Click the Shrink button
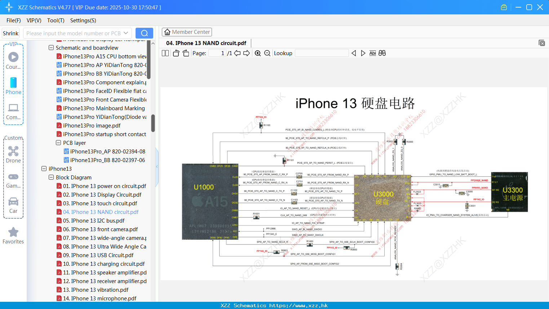Viewport: 549px width, 309px height. (x=10, y=33)
